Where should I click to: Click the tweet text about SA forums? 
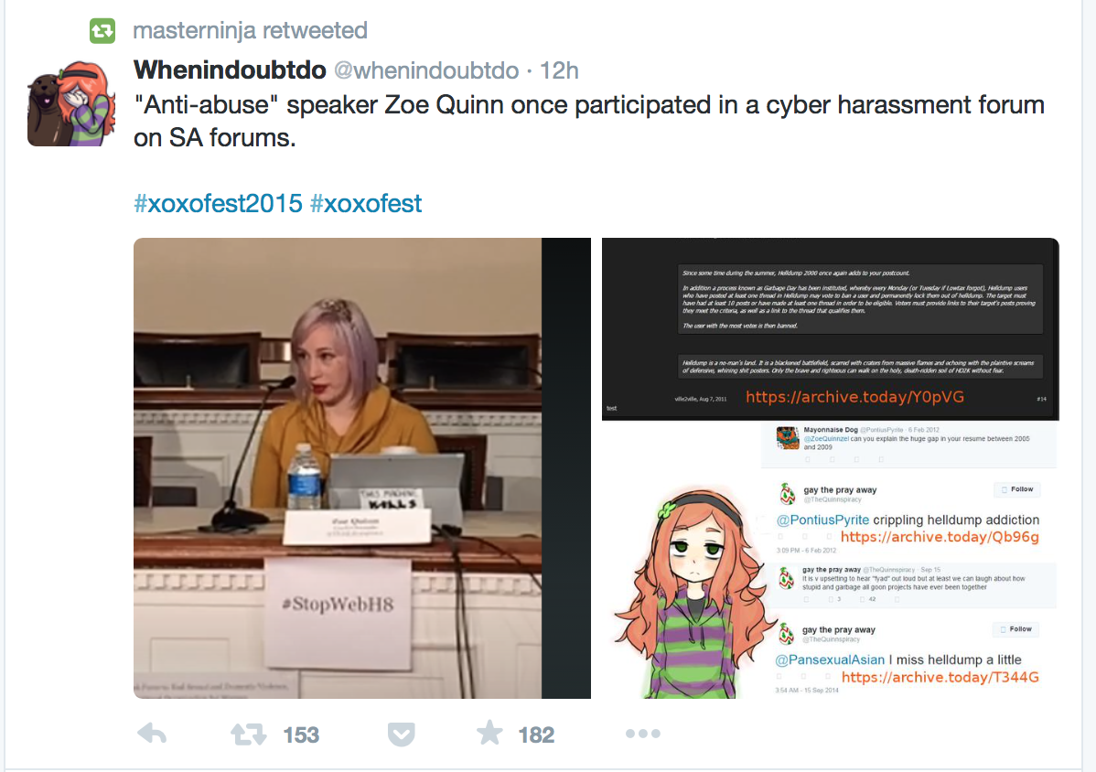click(x=589, y=121)
